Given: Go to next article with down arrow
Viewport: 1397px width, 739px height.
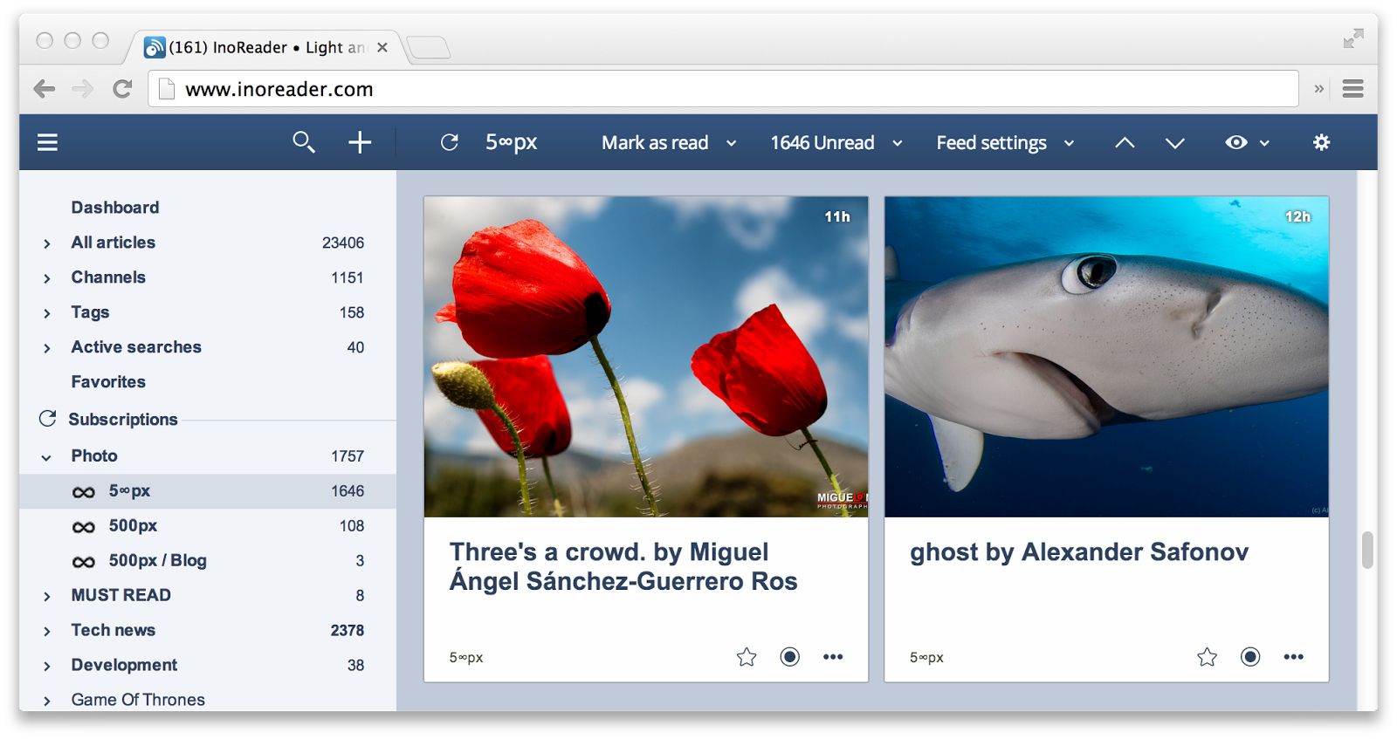Looking at the screenshot, I should (1175, 142).
